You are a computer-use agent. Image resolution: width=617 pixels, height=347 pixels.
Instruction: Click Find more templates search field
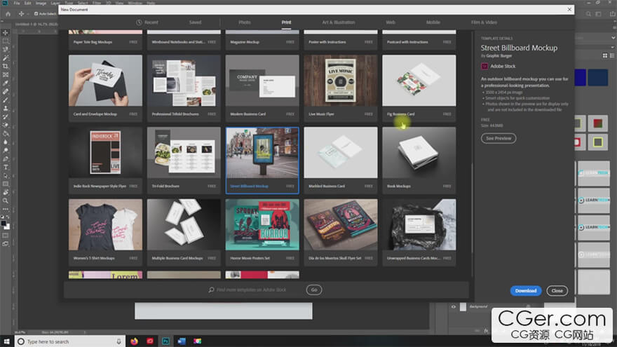point(252,290)
